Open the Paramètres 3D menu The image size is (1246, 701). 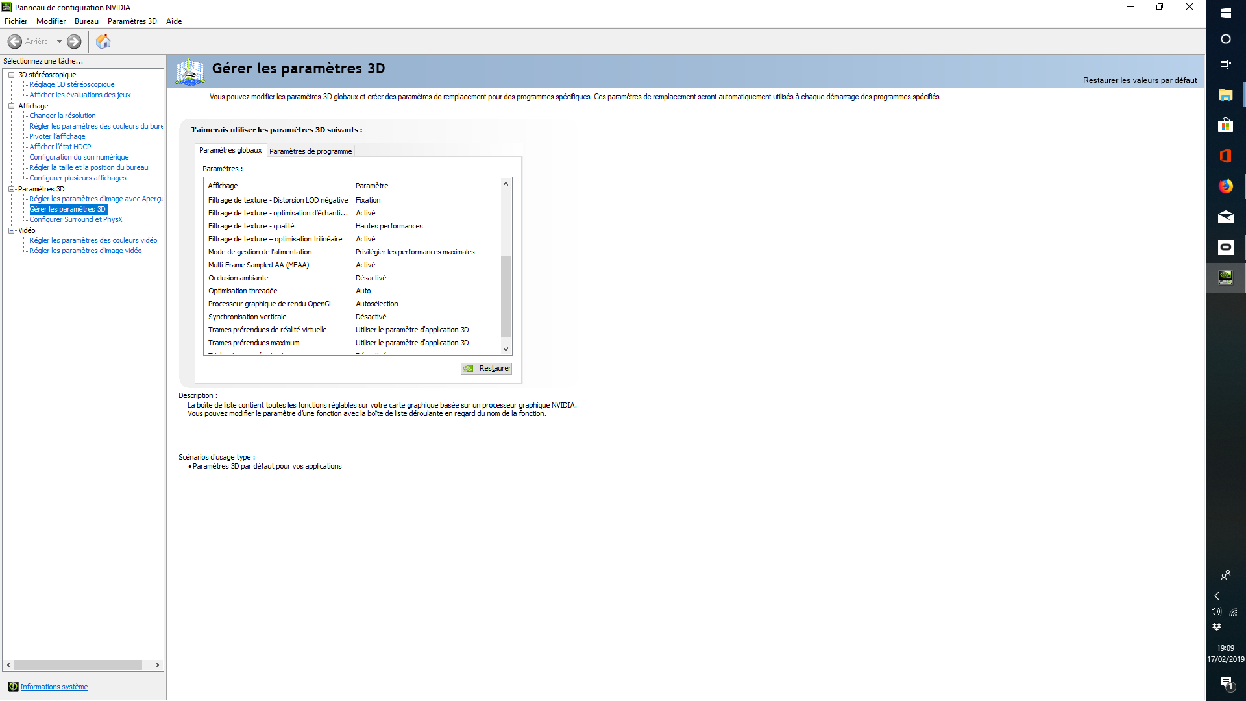(132, 21)
